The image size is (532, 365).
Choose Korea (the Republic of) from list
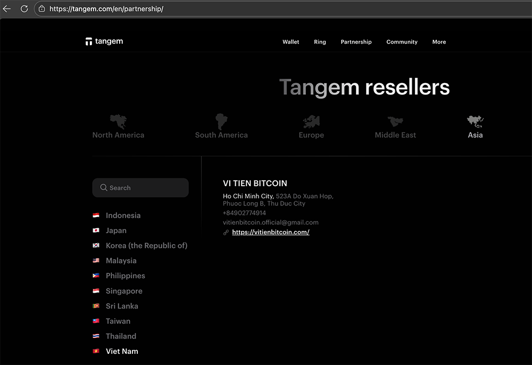[x=146, y=245]
